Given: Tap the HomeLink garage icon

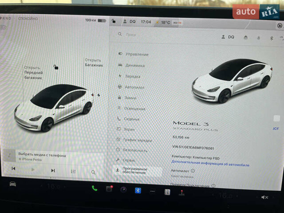Looking at the screenshot, I should [x=245, y=37].
